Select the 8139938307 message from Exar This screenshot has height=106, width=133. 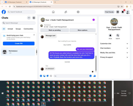pyautogui.click(x=50, y=69)
